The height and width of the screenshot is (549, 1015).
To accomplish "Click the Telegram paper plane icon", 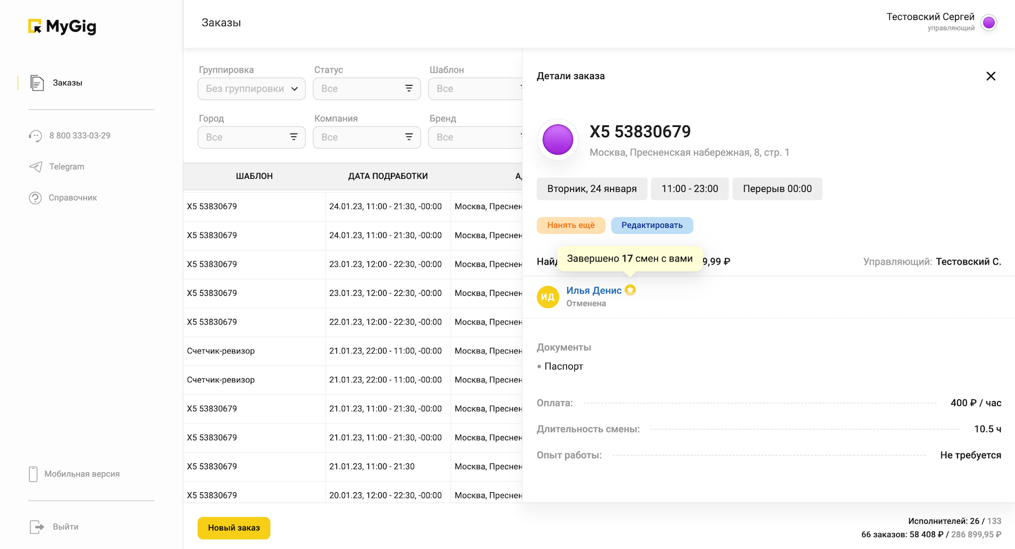I will [x=36, y=167].
